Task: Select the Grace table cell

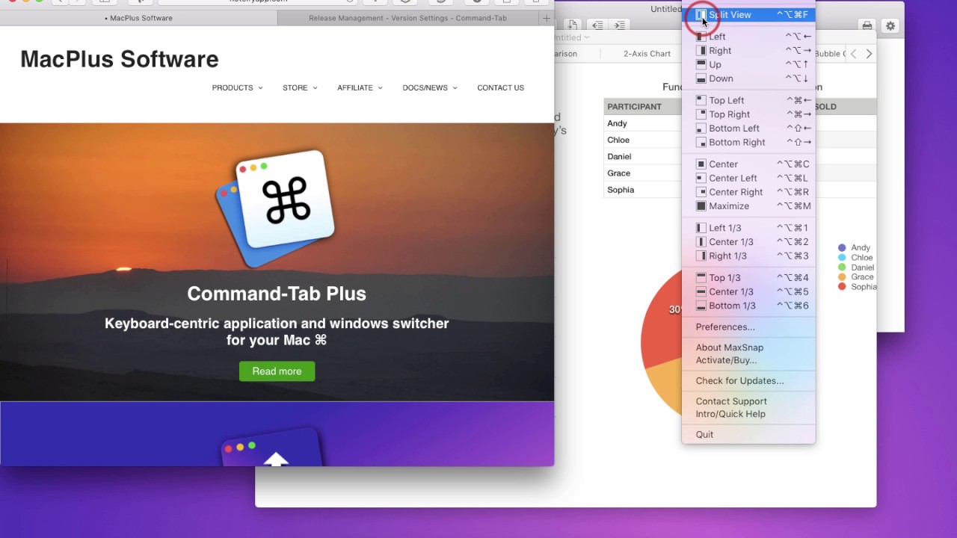Action: point(643,173)
